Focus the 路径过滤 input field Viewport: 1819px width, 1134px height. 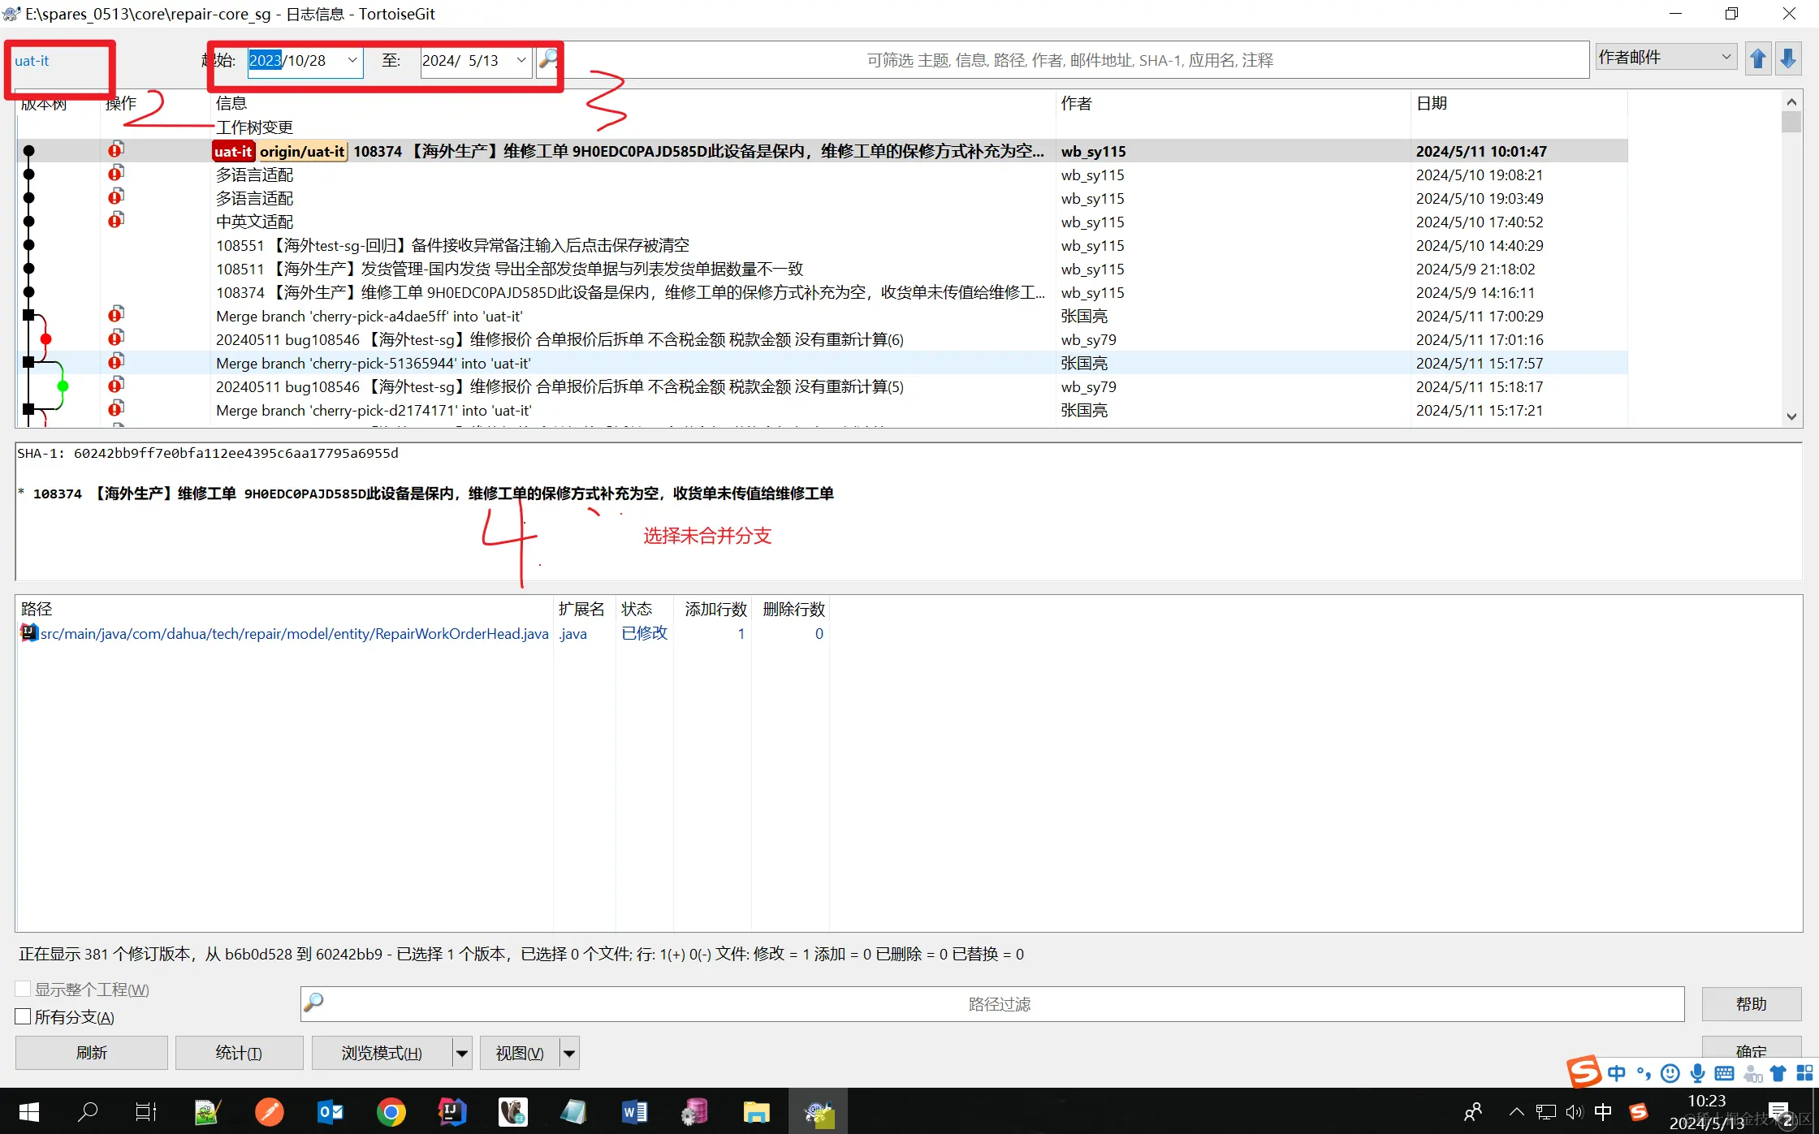coord(992,1004)
